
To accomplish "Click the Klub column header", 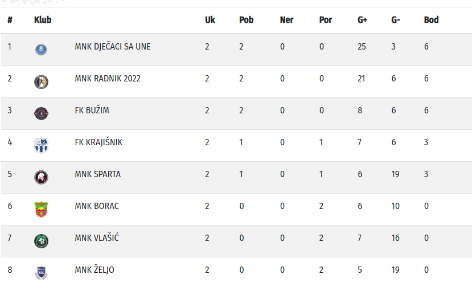I will click(x=43, y=20).
